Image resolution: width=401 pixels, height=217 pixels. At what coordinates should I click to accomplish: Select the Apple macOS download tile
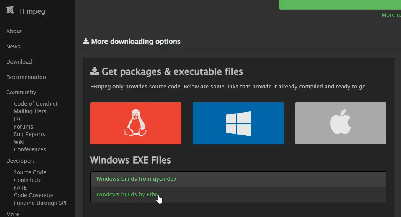(341, 123)
